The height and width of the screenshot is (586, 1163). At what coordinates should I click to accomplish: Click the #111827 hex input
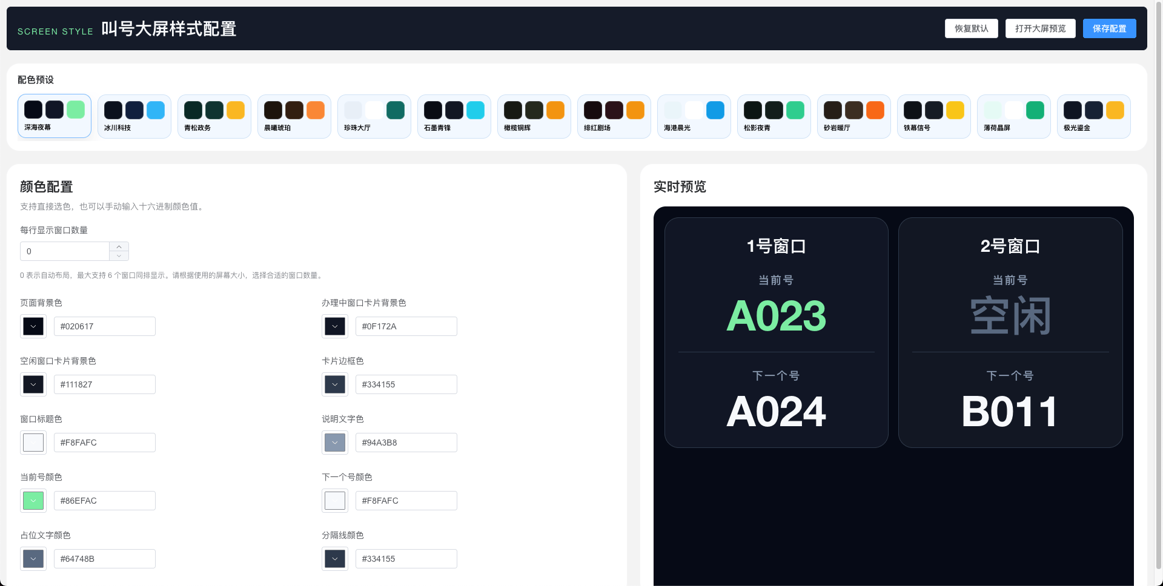point(105,384)
